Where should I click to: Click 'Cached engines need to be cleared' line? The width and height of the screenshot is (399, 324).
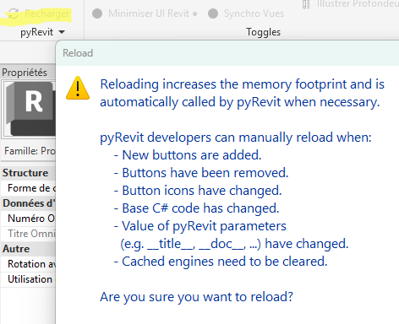click(221, 262)
